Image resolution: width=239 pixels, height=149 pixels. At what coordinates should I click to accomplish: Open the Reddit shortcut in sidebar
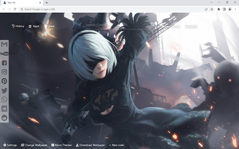(4, 118)
